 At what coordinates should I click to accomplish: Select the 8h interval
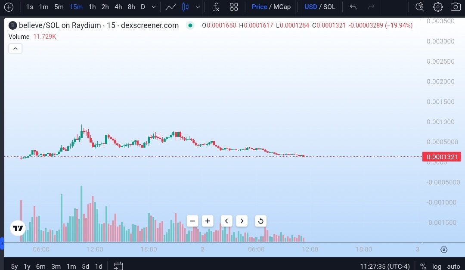pos(131,7)
